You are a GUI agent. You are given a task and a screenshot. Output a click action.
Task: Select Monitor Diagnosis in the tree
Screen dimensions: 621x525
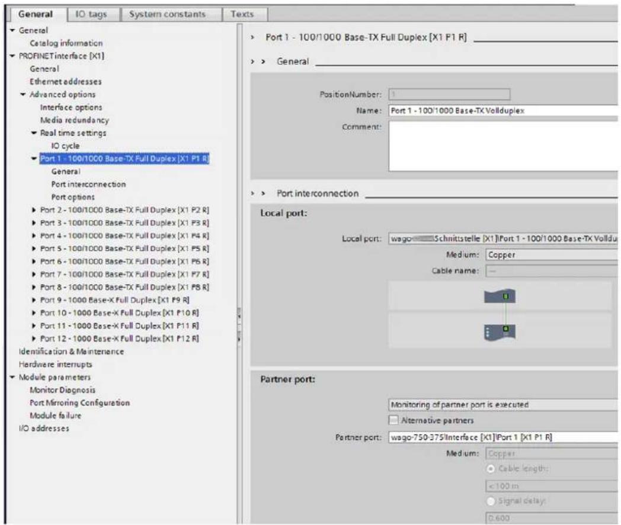coord(63,390)
